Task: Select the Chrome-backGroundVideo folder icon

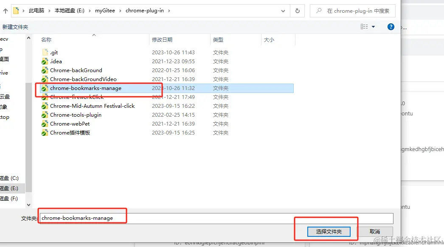Action: pos(45,79)
